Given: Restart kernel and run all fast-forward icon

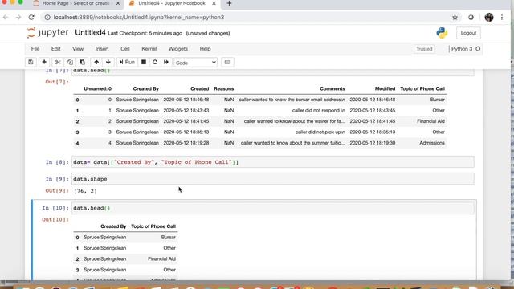Looking at the screenshot, I should [x=166, y=63].
